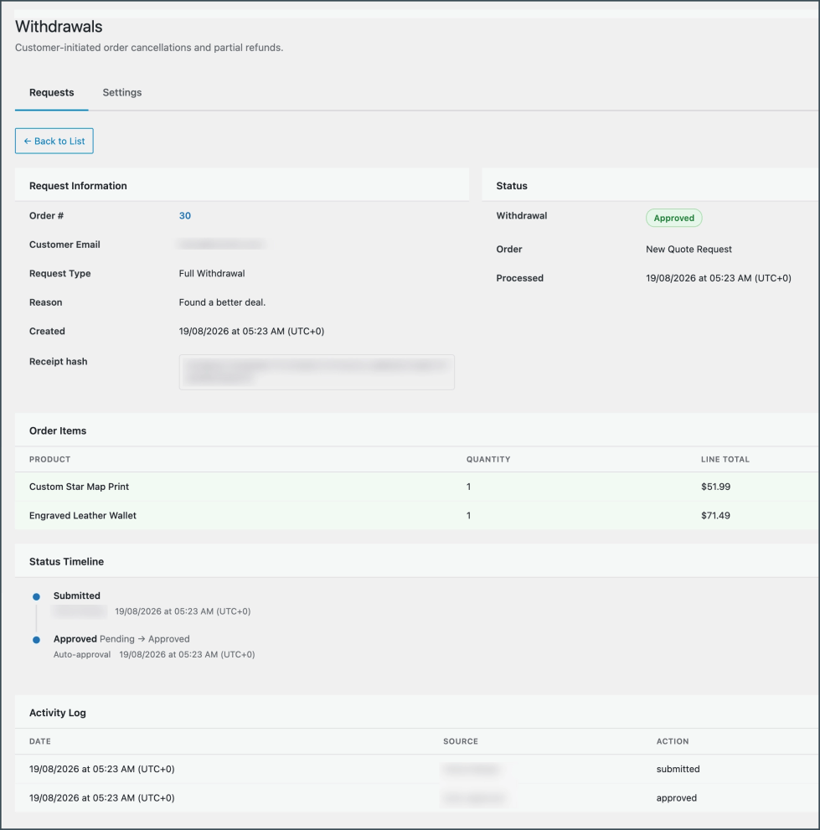Click the date in the submitted Activity Log row
The height and width of the screenshot is (830, 820).
point(101,769)
